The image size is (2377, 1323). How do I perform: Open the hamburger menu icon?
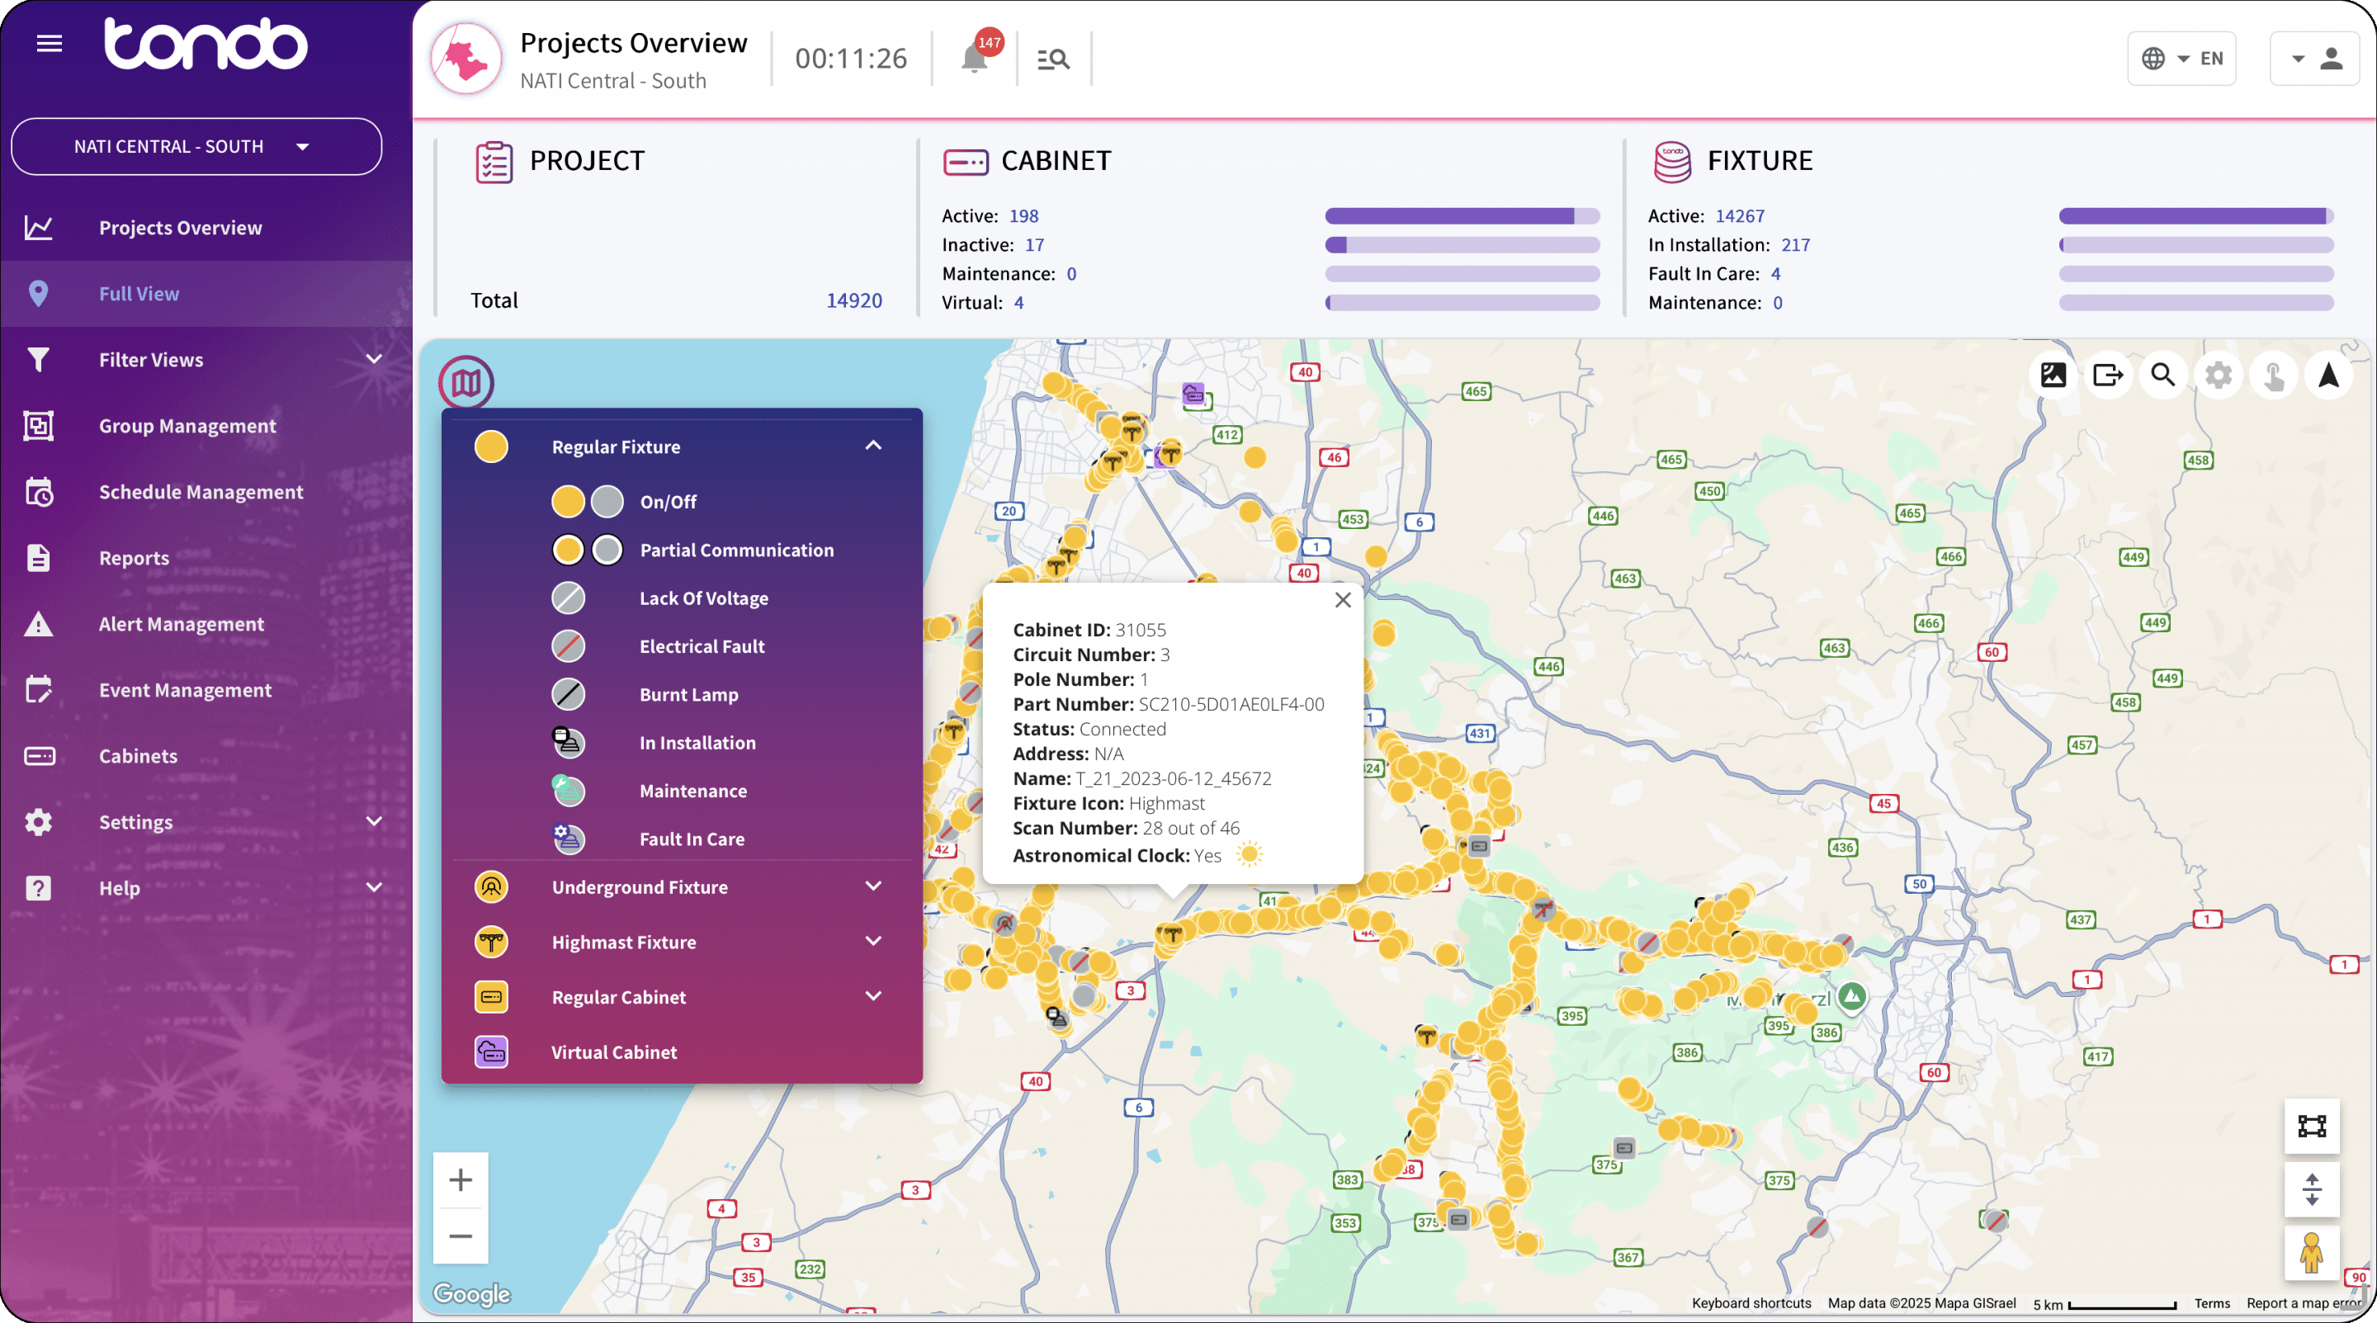(49, 44)
